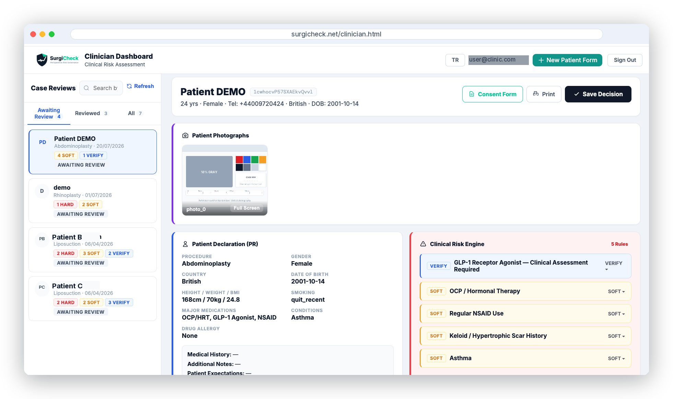The height and width of the screenshot is (399, 673).
Task: Switch to the Awaiting Review tab
Action: (x=49, y=113)
